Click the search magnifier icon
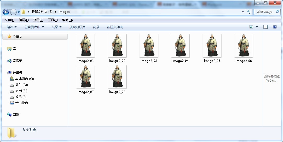This screenshot has width=283, height=142. click(278, 12)
